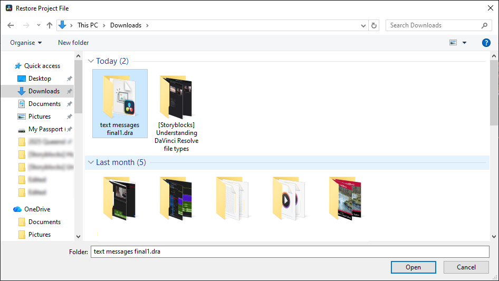
Task: Click the Folder name input field
Action: click(290, 251)
